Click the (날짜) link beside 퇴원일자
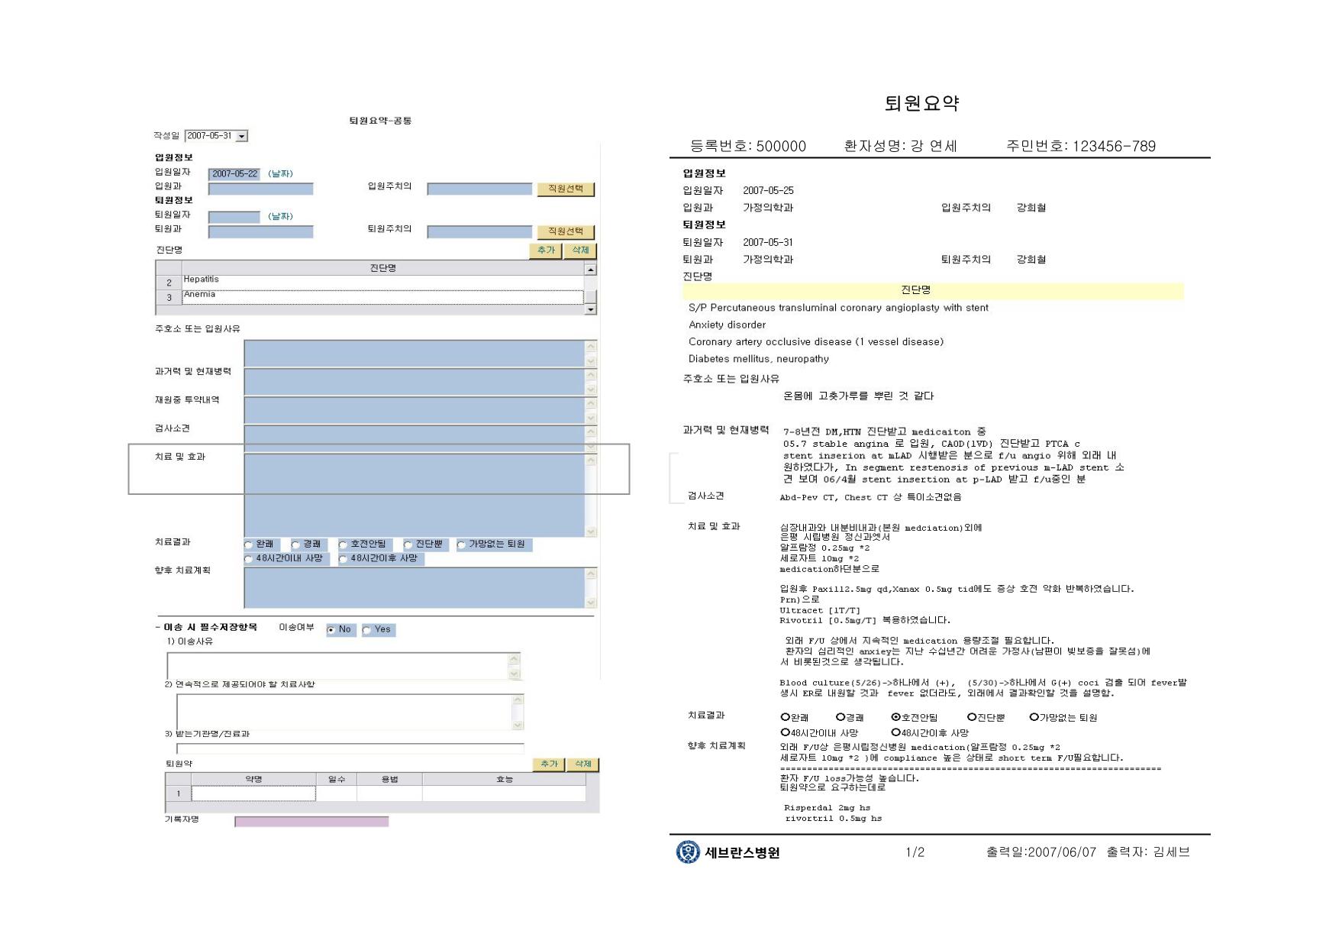 tap(280, 217)
